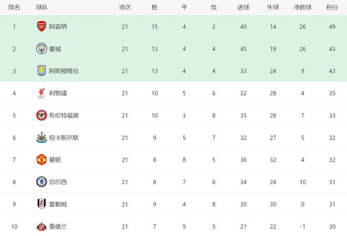Screen dimensions: 347x236
Task: Click the Liverpool club crest
Action: [42, 93]
